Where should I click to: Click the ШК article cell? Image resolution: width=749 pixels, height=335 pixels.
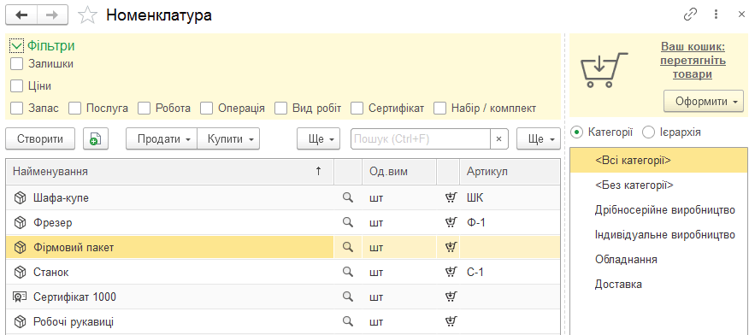click(510, 197)
